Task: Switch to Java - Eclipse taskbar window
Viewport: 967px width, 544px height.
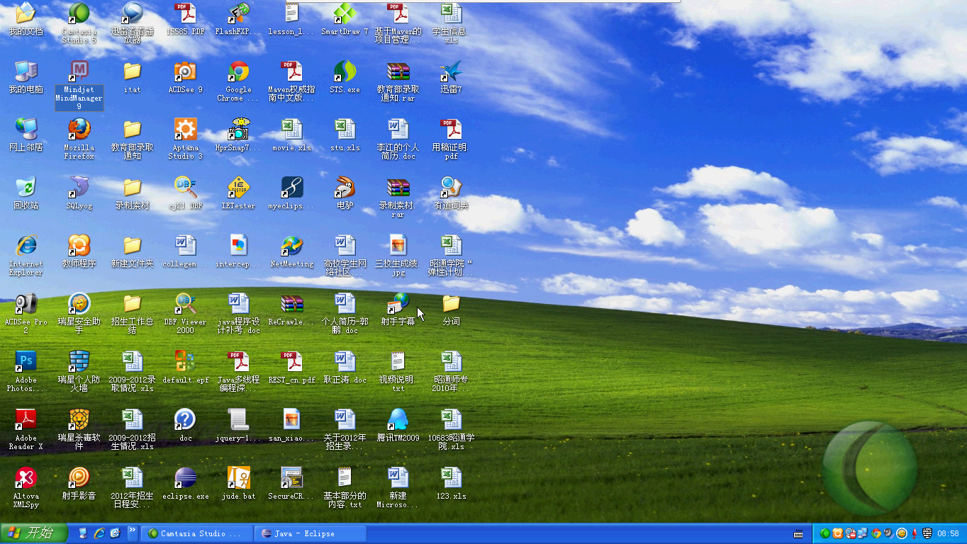Action: pyautogui.click(x=310, y=533)
